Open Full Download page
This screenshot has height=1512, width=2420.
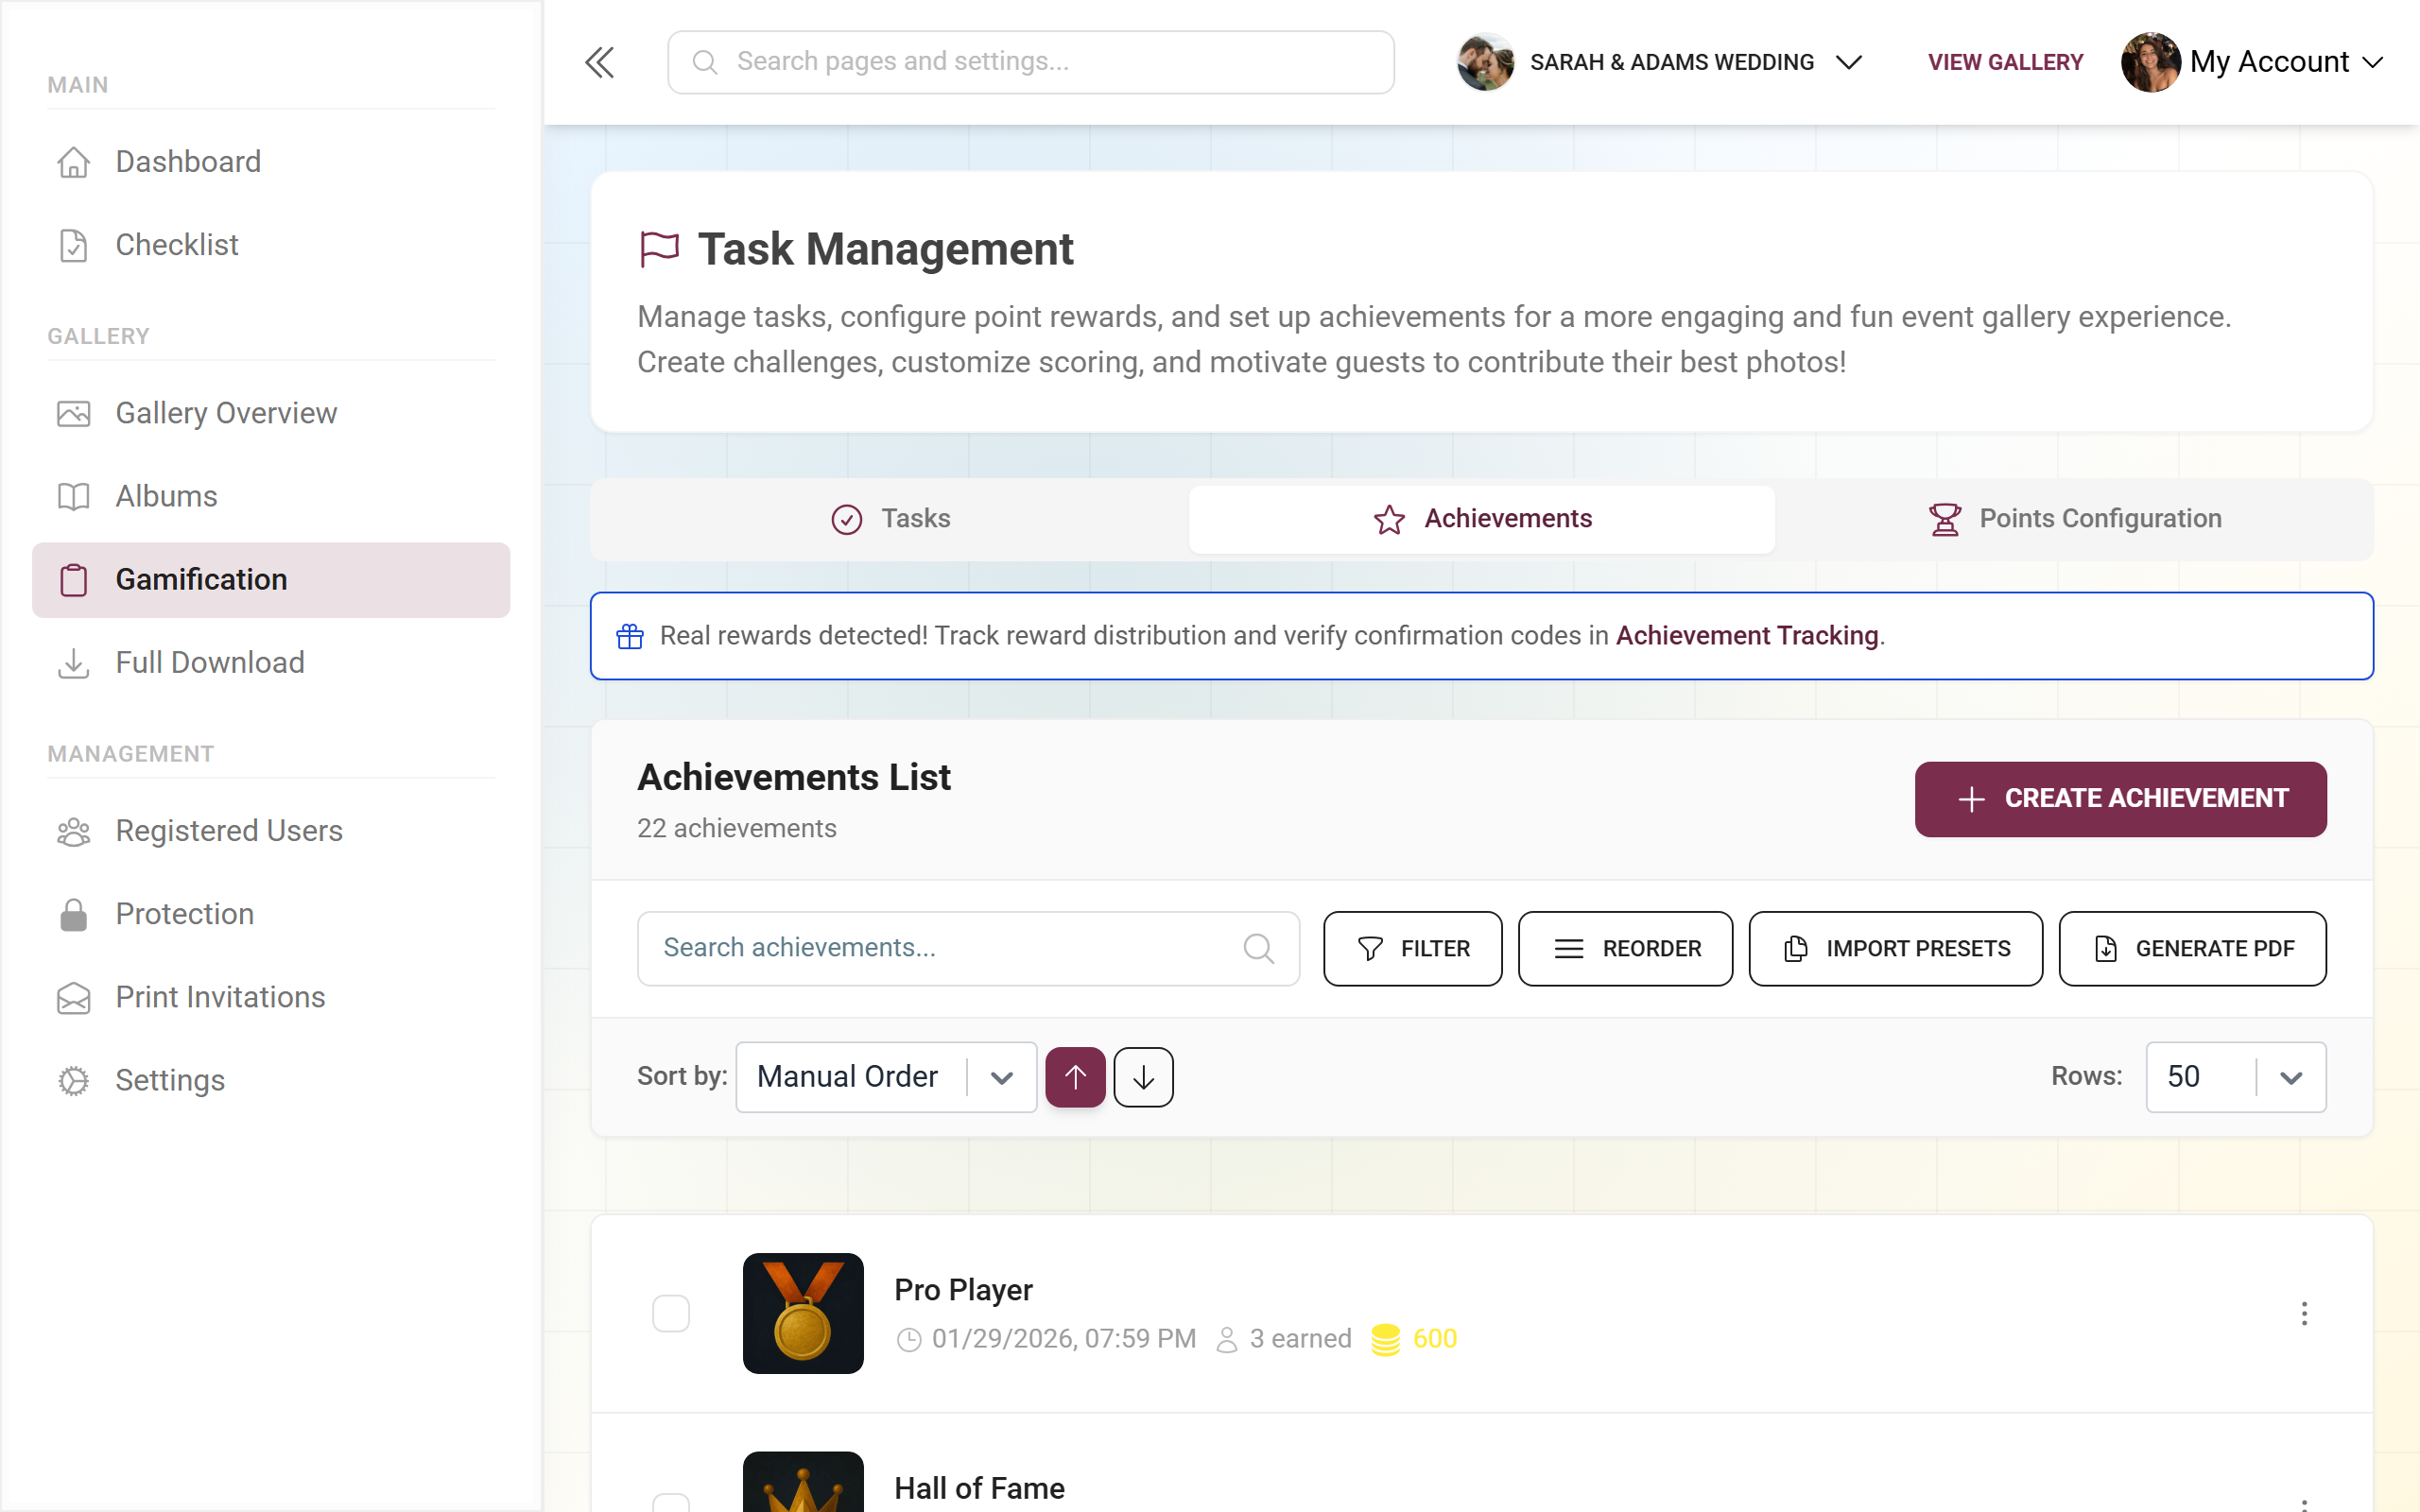tap(271, 663)
